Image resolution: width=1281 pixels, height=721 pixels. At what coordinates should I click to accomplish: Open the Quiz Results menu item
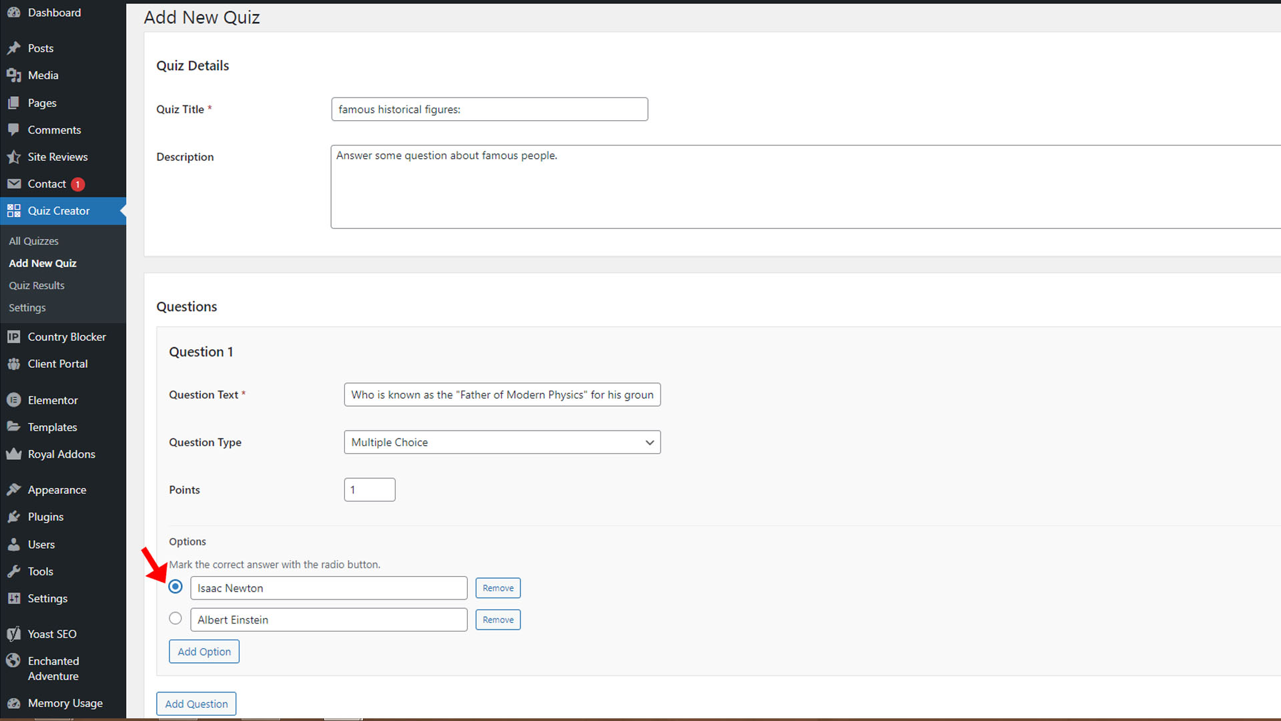37,285
